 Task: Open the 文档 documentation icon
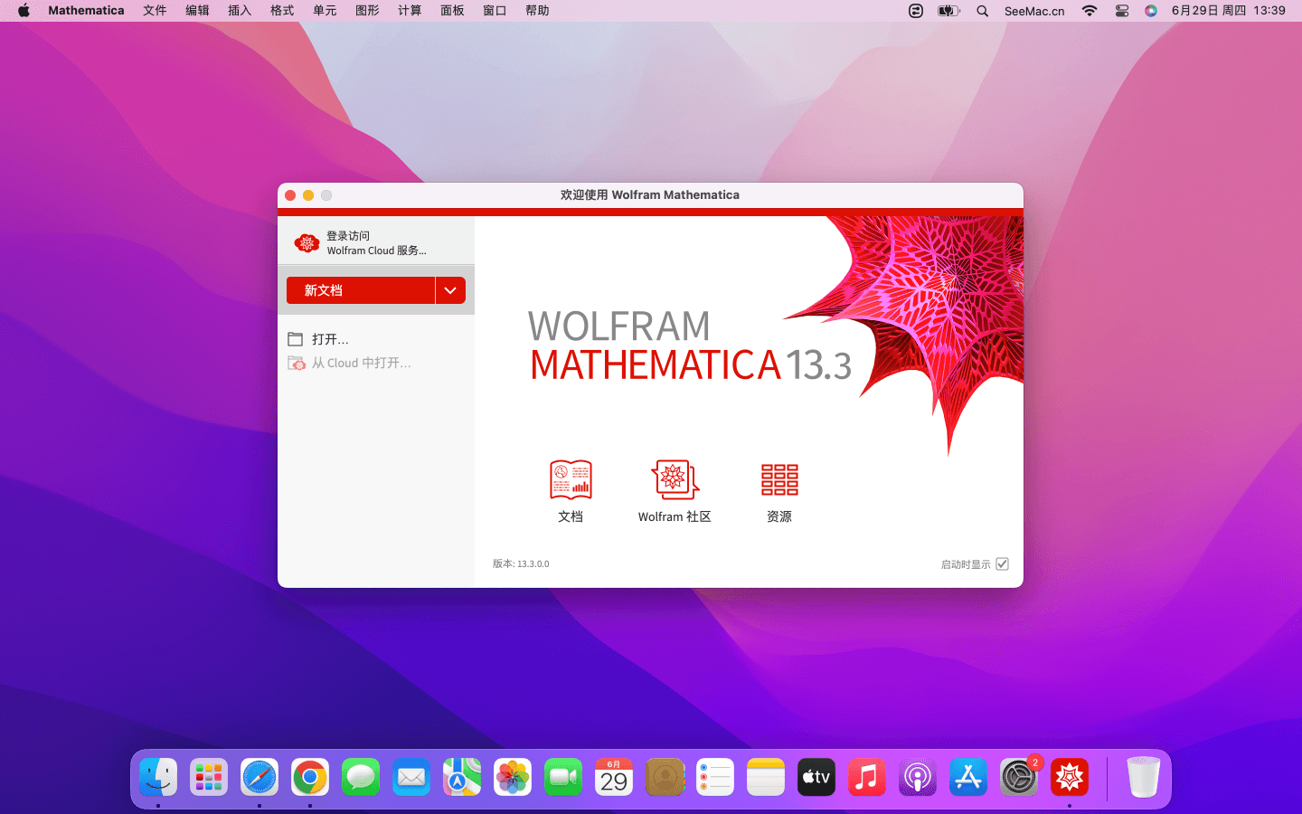[x=571, y=479]
